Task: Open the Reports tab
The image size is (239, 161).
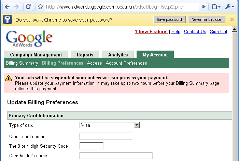Action: (x=85, y=55)
